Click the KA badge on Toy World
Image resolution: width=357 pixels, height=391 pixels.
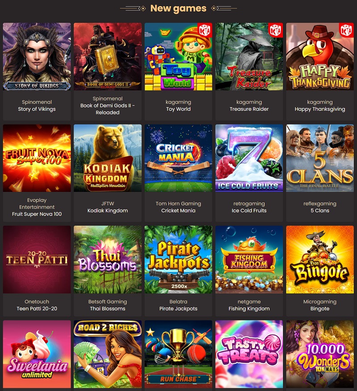coord(204,30)
